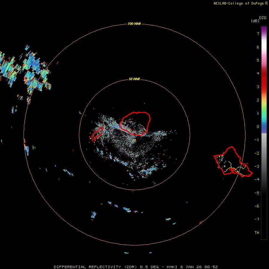Screen dimensions: 269x269
Task: Click the -7 value on color scale
Action: coord(257,219)
